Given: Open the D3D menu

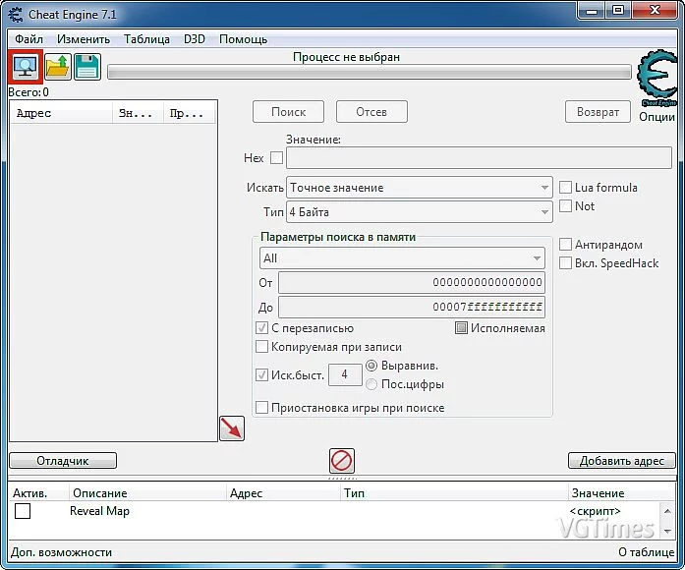Looking at the screenshot, I should pyautogui.click(x=195, y=39).
